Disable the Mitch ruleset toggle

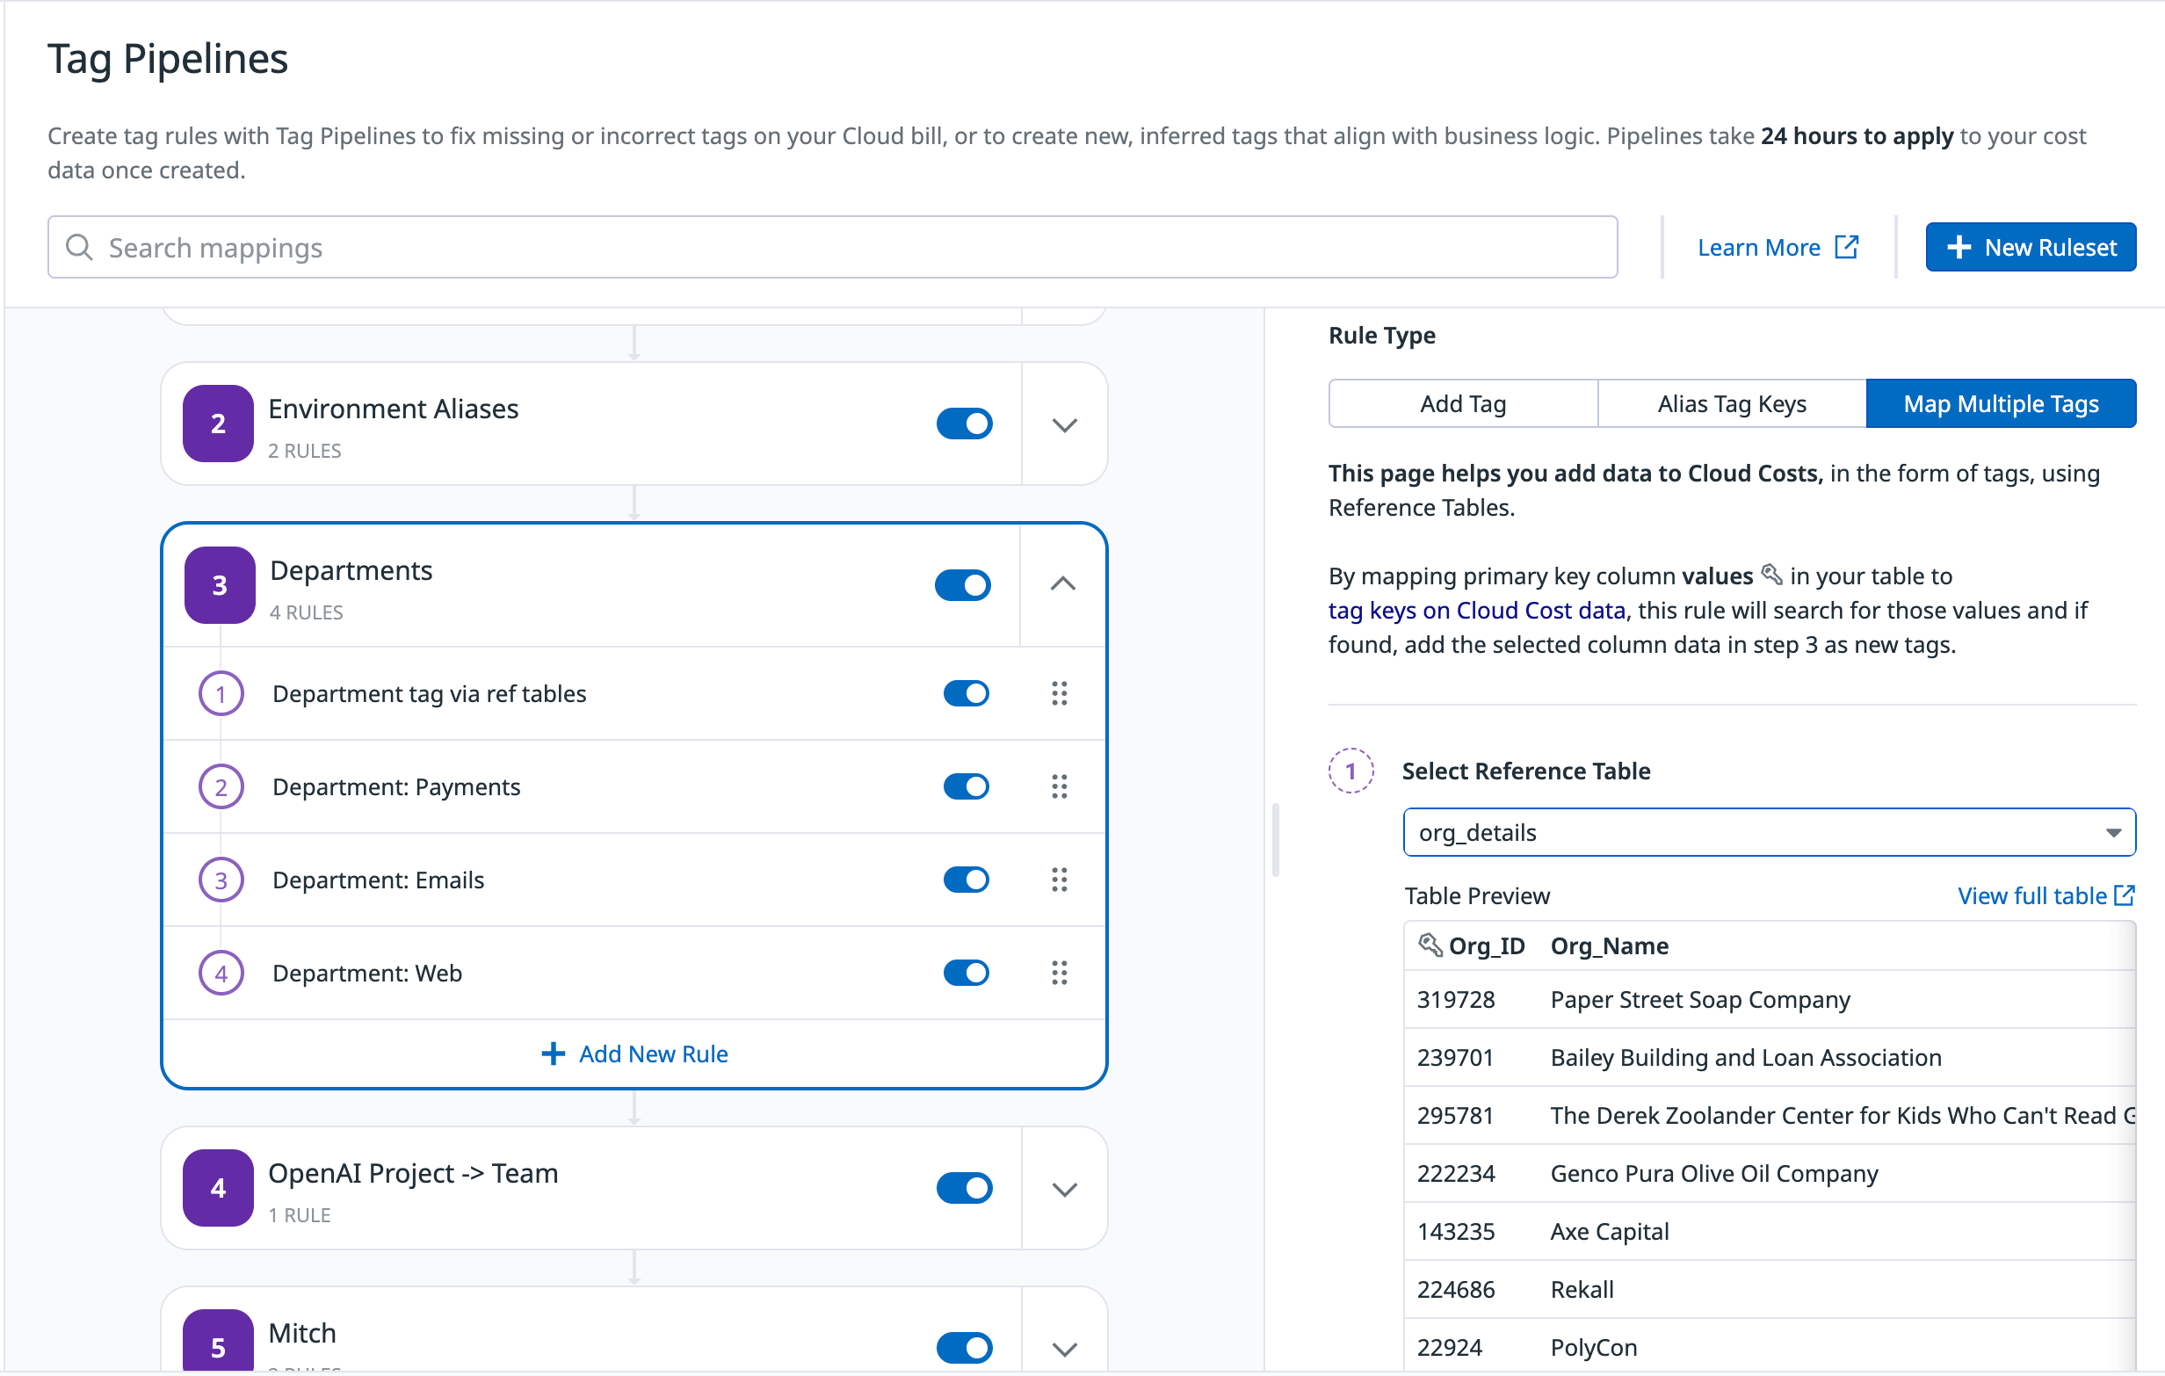pos(964,1347)
